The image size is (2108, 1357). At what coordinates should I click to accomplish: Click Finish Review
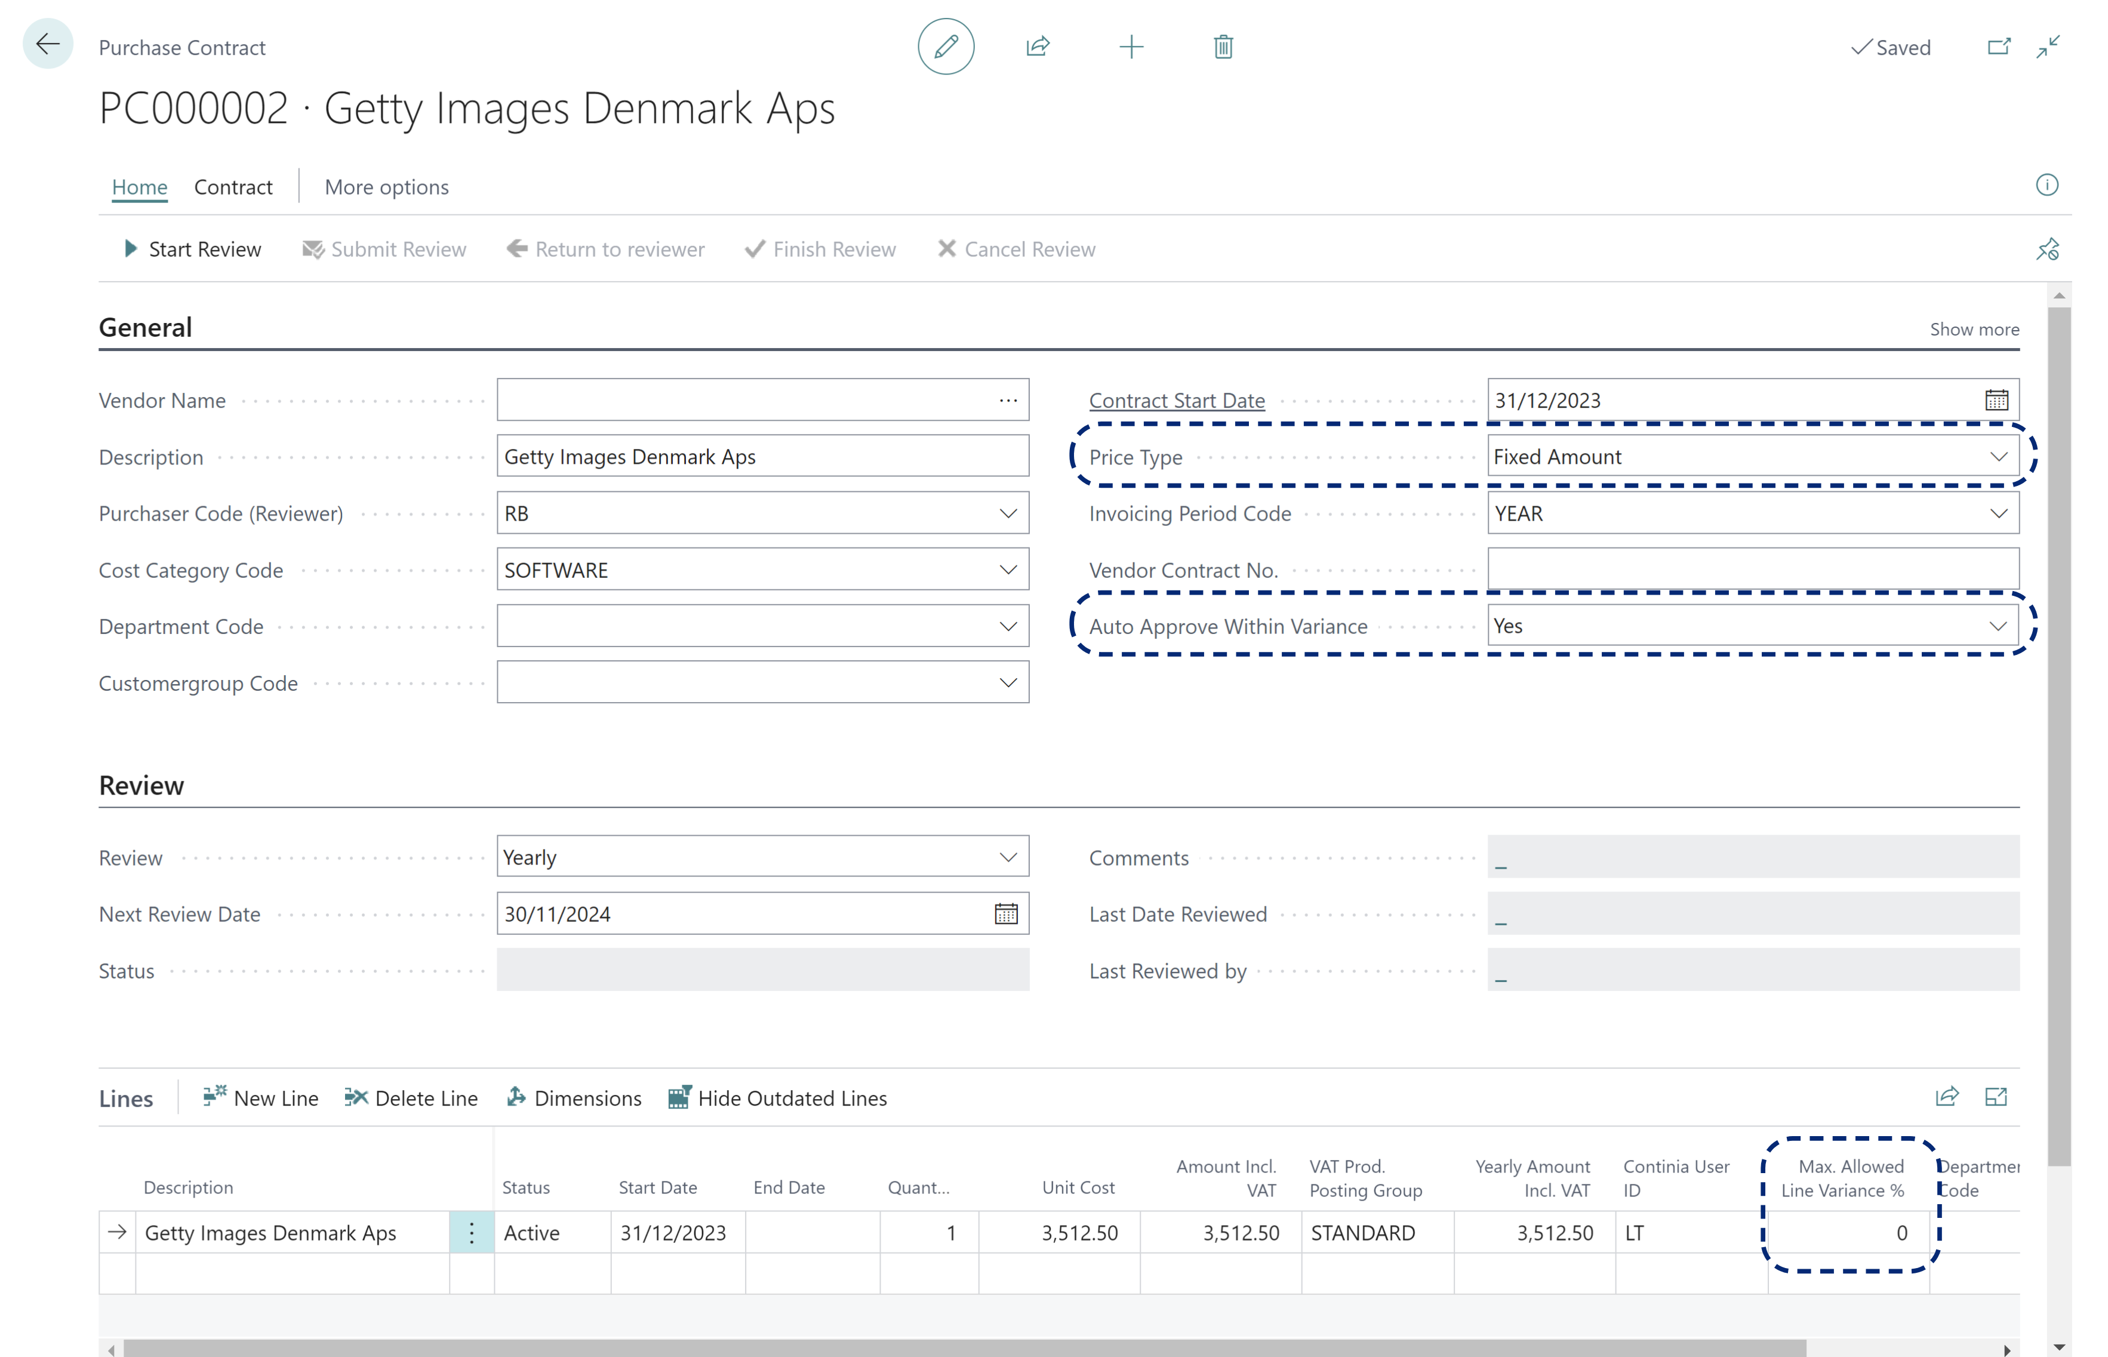click(x=820, y=250)
